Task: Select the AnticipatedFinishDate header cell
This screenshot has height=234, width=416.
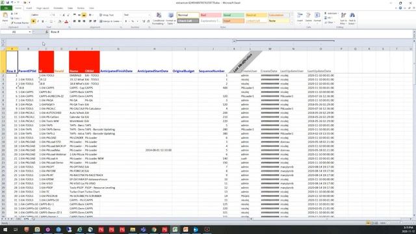Action: 118,62
